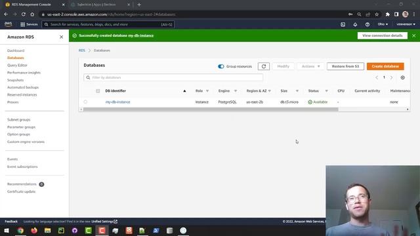Viewport: 420px width, 236px height.
Task: Open File Explorer from the taskbar
Action: pyautogui.click(x=48, y=230)
